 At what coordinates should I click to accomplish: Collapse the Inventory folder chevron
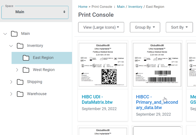[x=11, y=46]
